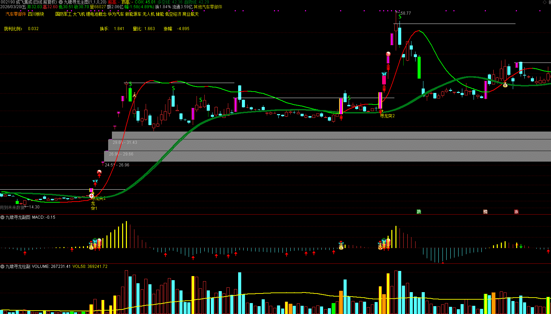Click the 无人机 concept tag
The image size is (551, 314).
pos(148,14)
